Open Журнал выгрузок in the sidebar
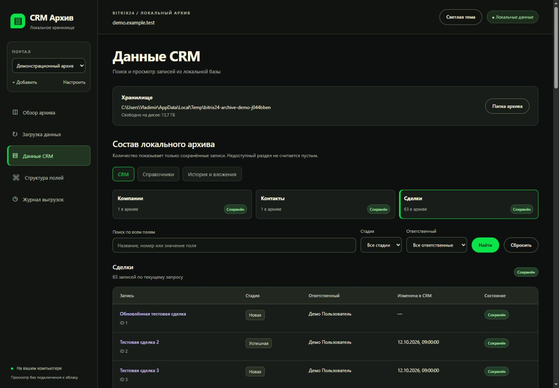 click(49, 199)
